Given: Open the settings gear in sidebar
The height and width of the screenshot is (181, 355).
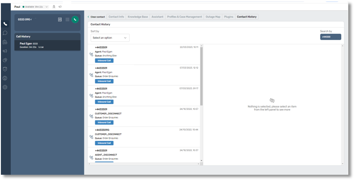Looking at the screenshot, I should point(5,87).
